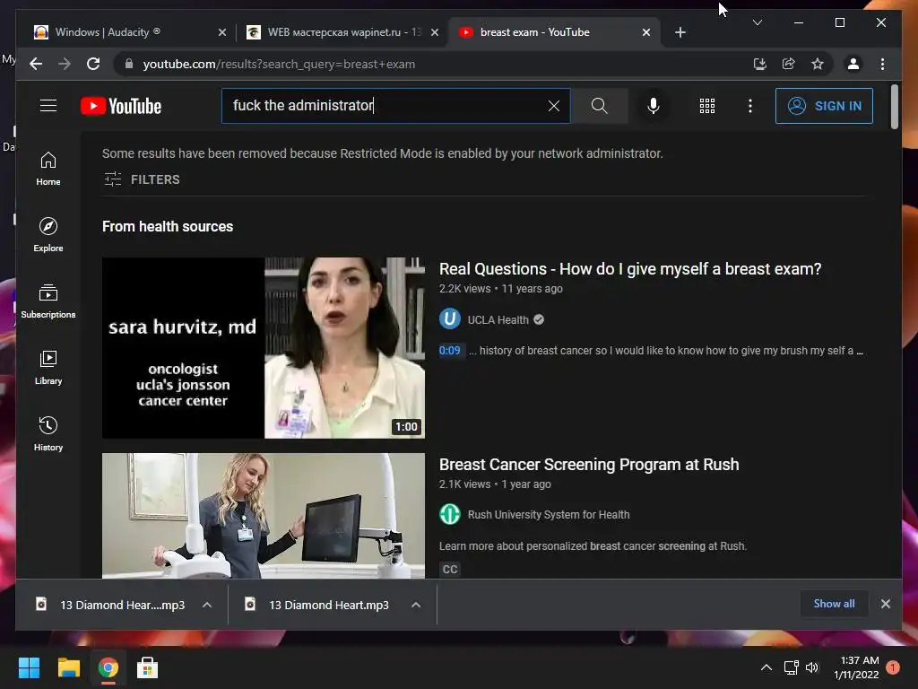Visit the UCLA Health channel name

pos(498,320)
